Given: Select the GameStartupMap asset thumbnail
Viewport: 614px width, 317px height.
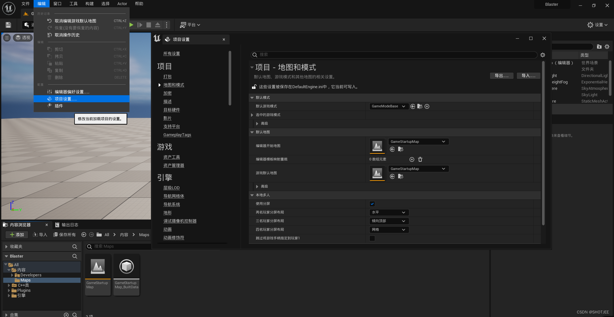Looking at the screenshot, I should click(98, 274).
